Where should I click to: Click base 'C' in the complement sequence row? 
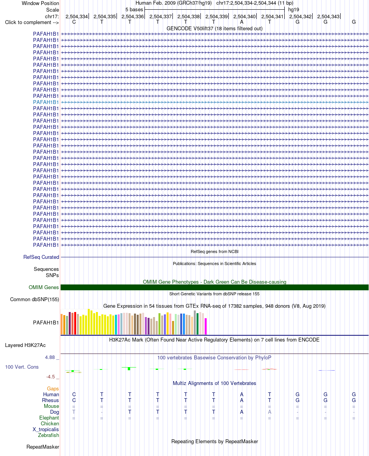pyautogui.click(x=74, y=22)
